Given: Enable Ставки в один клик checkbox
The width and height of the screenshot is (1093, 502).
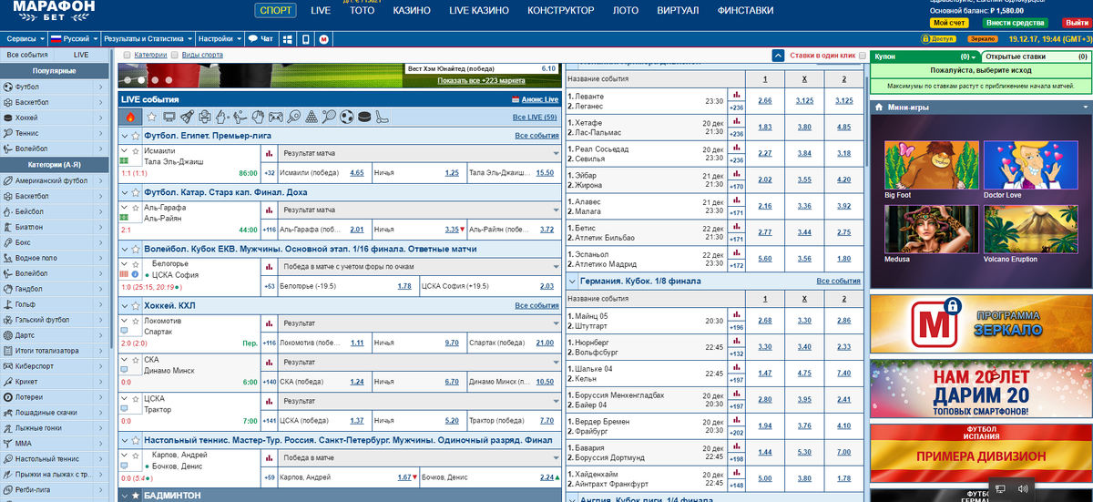Looking at the screenshot, I should tap(863, 55).
